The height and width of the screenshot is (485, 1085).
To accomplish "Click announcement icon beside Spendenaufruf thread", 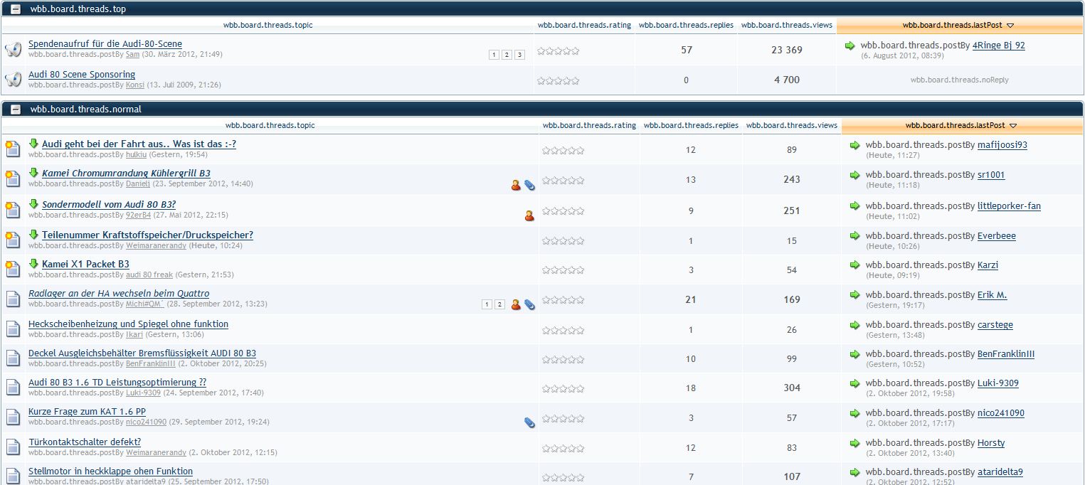I will pyautogui.click(x=13, y=50).
